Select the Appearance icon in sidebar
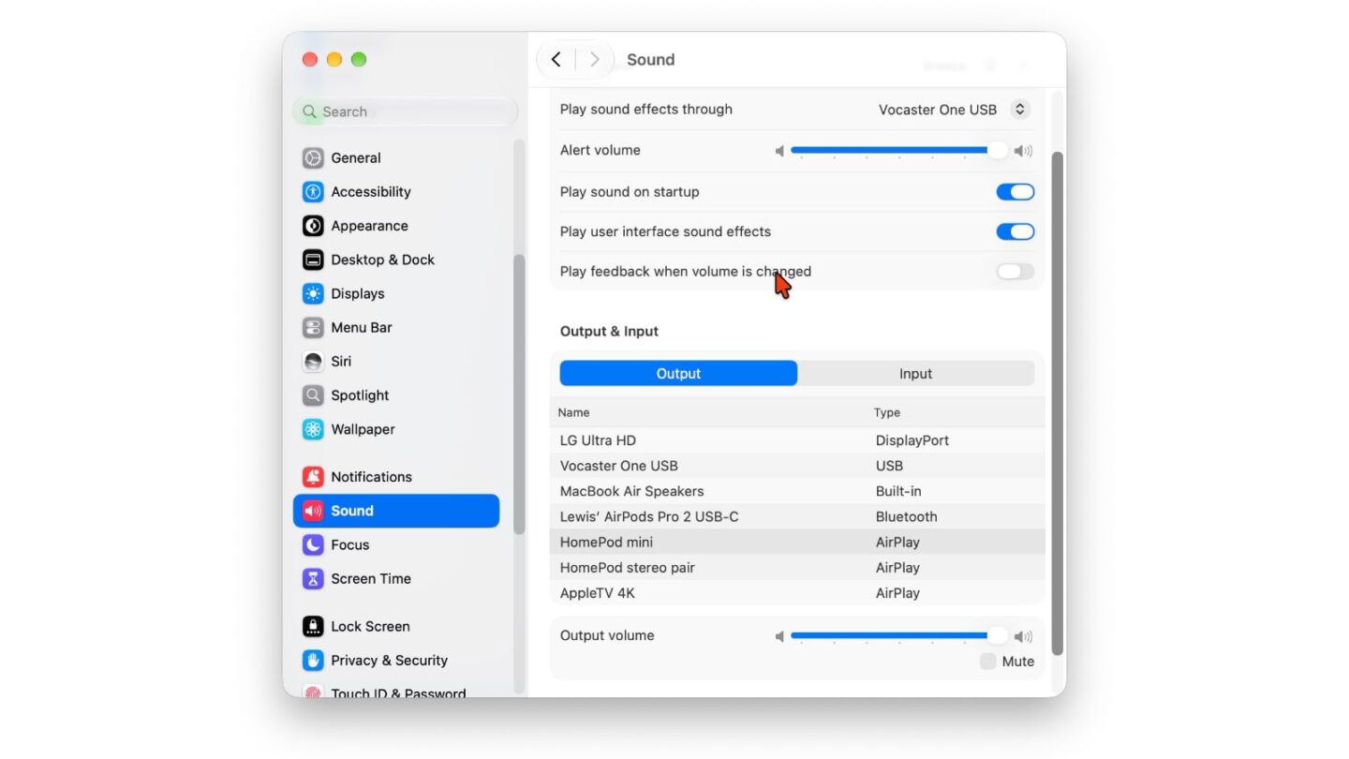Image resolution: width=1349 pixels, height=759 pixels. [313, 226]
